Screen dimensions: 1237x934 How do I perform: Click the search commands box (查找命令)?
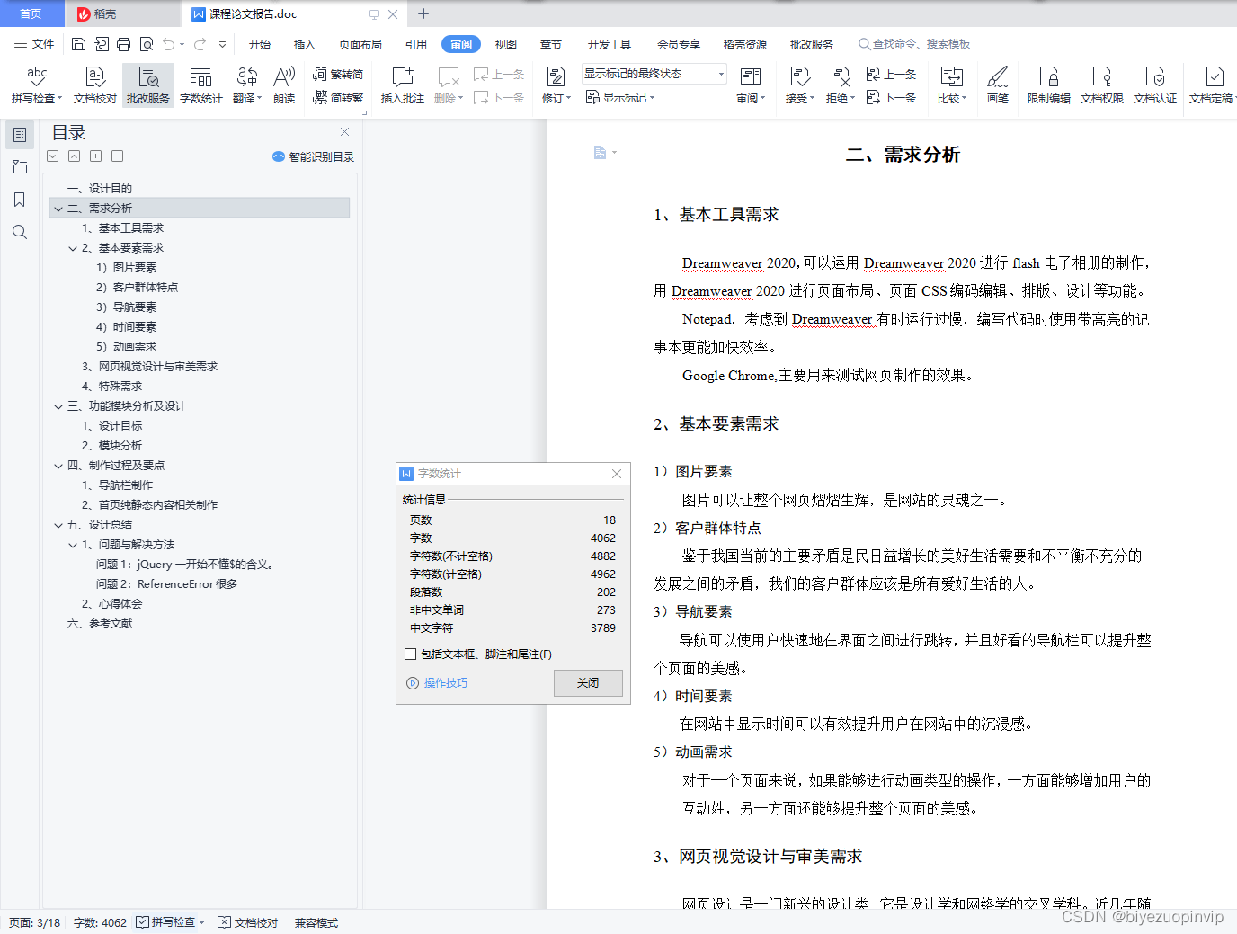[915, 44]
